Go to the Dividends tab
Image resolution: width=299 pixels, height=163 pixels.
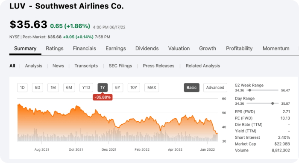coord(147,49)
